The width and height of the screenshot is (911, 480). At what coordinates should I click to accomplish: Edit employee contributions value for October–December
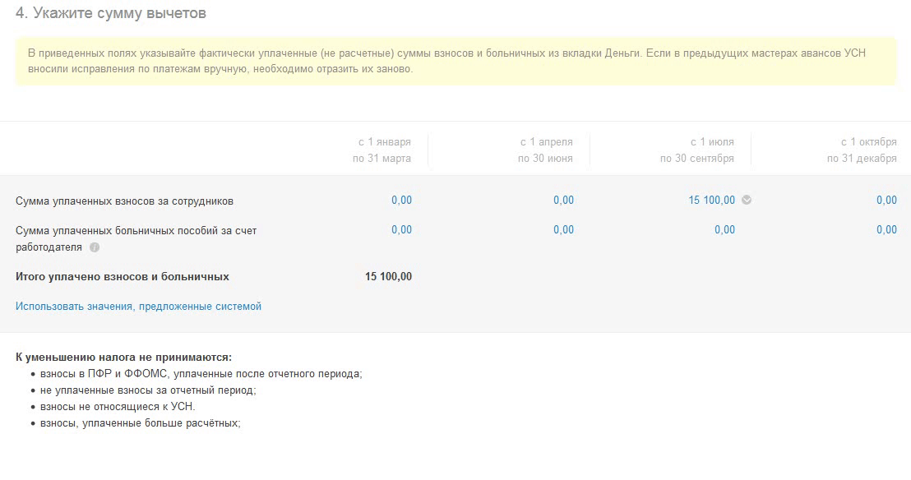(x=886, y=201)
